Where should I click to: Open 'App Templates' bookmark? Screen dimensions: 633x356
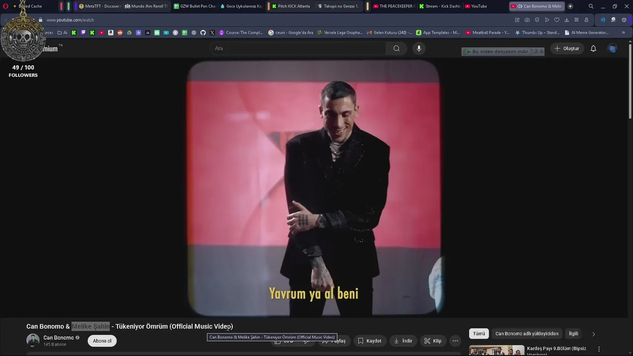tap(438, 33)
